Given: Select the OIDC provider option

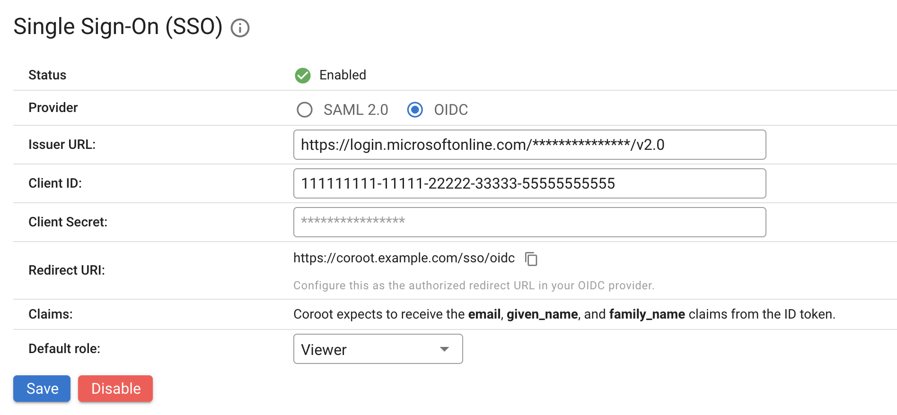Looking at the screenshot, I should tap(415, 110).
